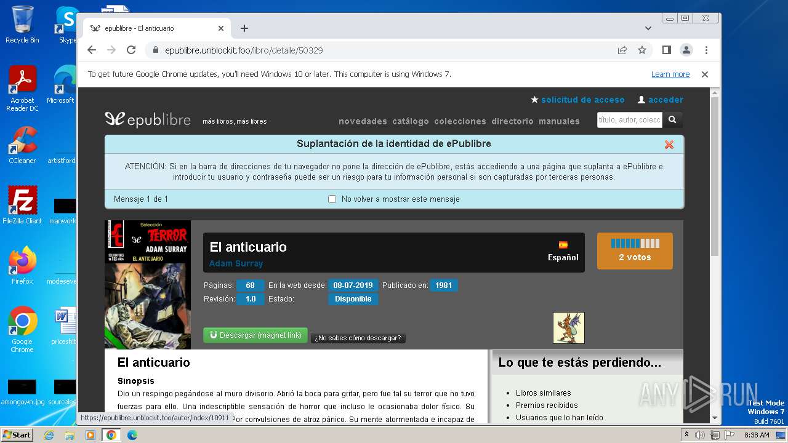Open Microsoft Edge from taskbar

pos(132,435)
